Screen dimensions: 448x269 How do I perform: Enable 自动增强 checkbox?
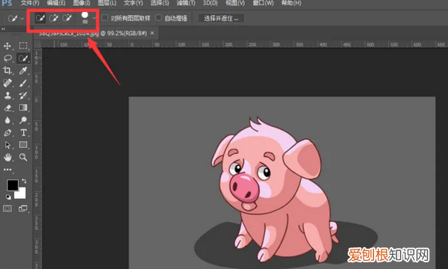158,18
